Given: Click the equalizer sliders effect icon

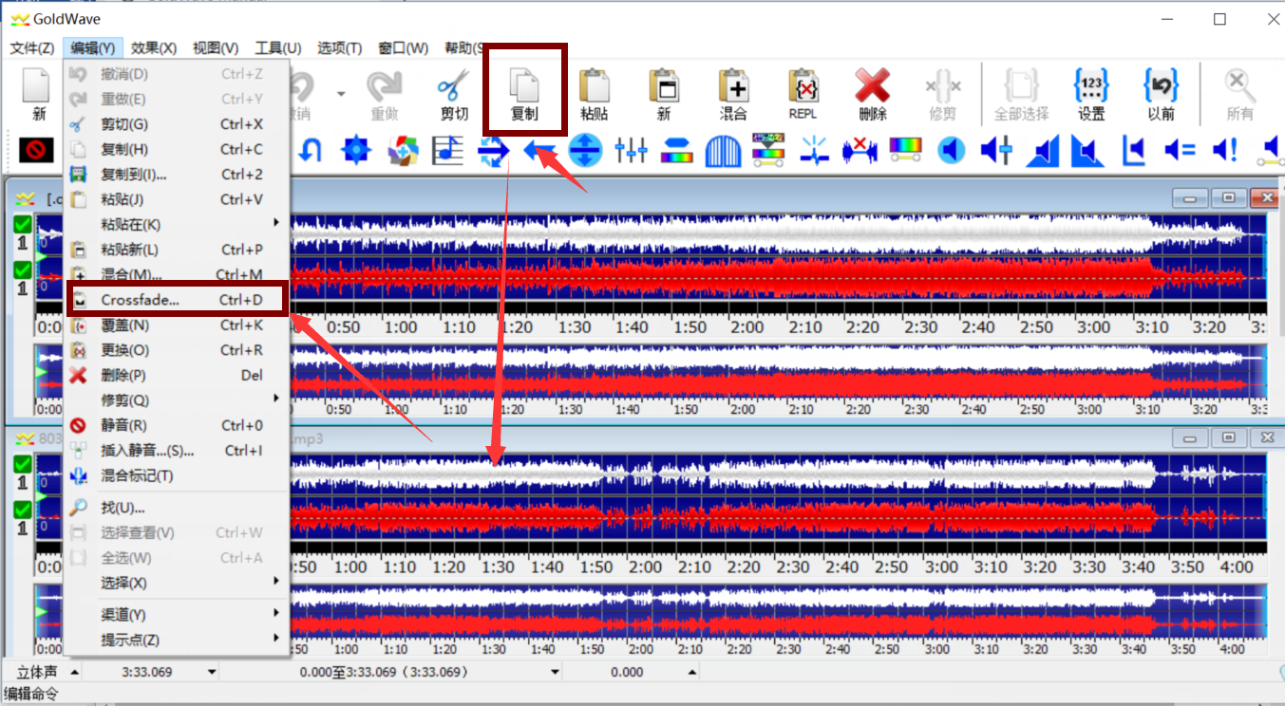Looking at the screenshot, I should point(631,150).
